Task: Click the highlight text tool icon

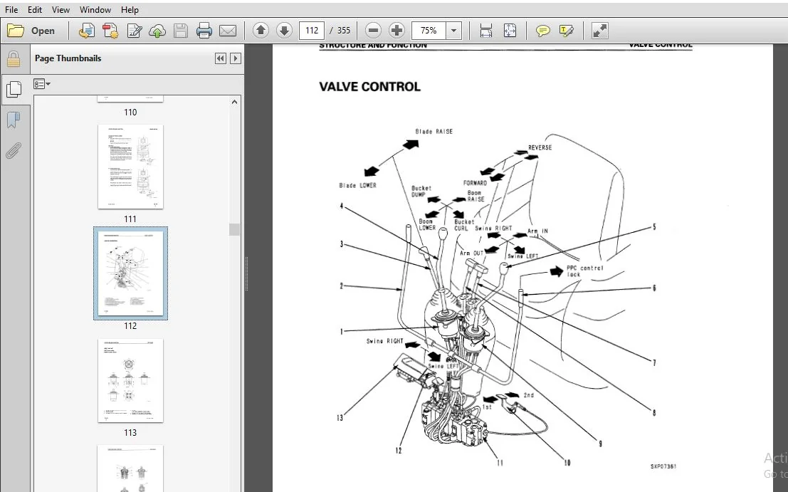Action: tap(567, 31)
